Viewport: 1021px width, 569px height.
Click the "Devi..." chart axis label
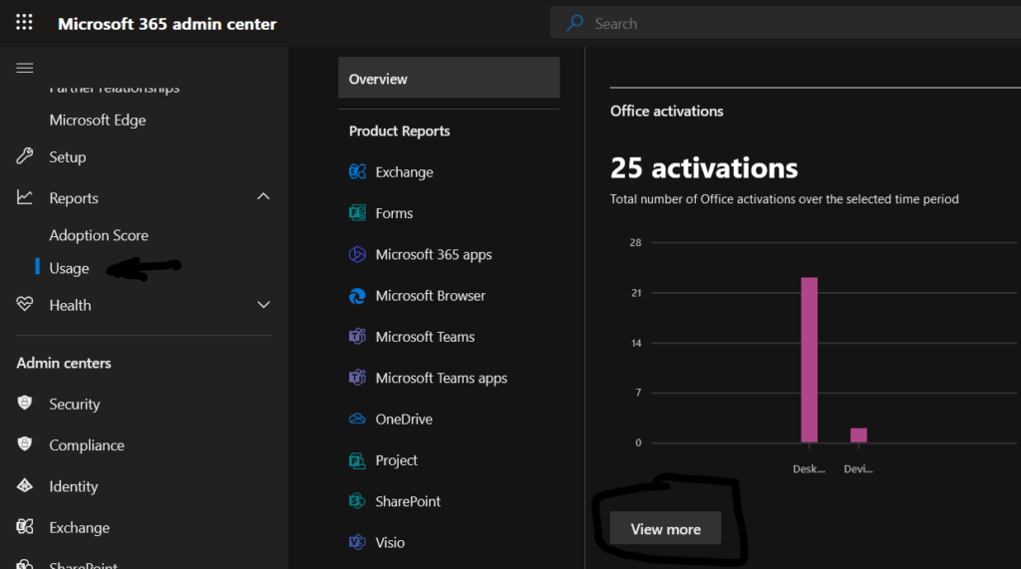click(858, 468)
